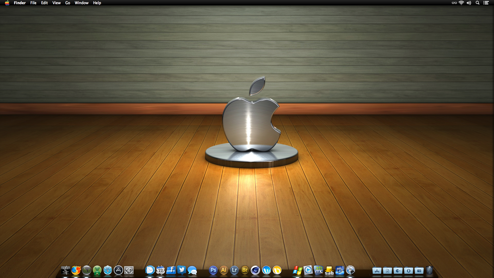Open System Preferences gear icon
Viewport: 494px width, 278px height.
coord(129,270)
